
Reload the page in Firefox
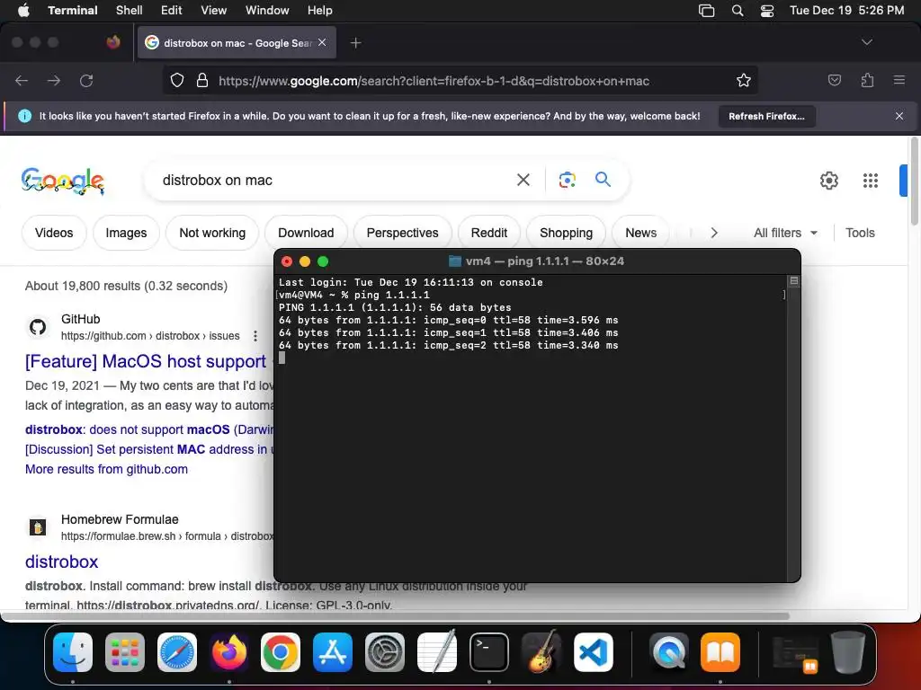click(x=86, y=81)
